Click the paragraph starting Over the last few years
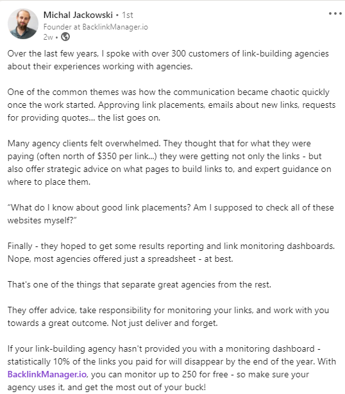The width and height of the screenshot is (345, 394). (168, 60)
